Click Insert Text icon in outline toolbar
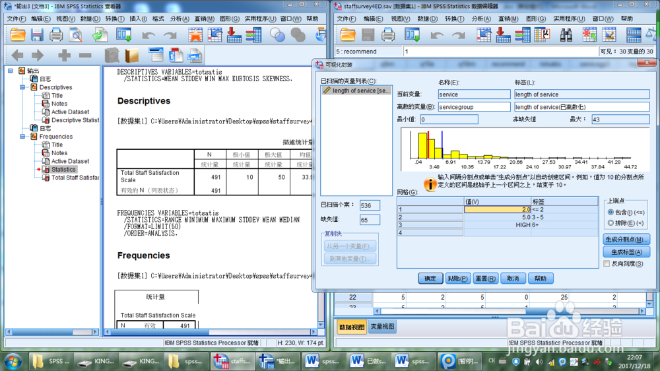The image size is (660, 371). [x=195, y=55]
